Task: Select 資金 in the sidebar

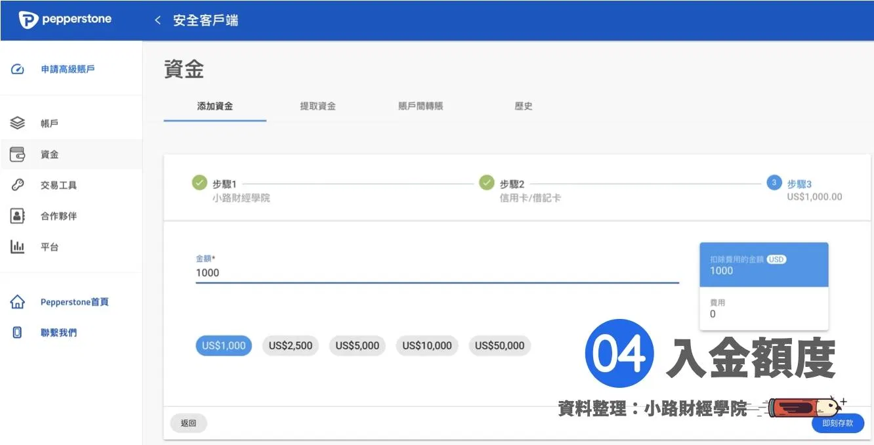Action: [71, 154]
